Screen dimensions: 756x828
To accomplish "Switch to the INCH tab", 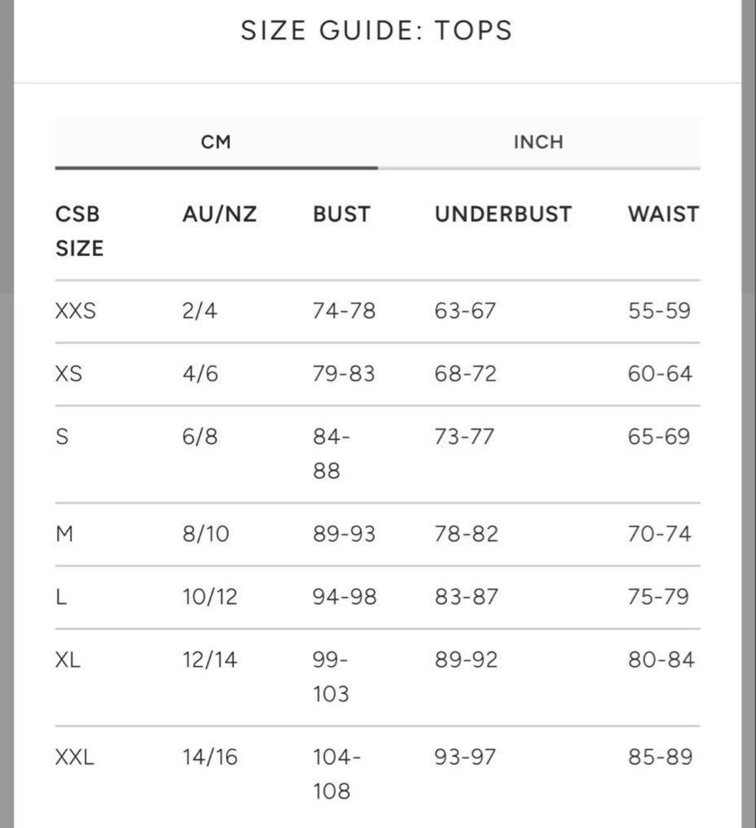I will click(x=538, y=143).
